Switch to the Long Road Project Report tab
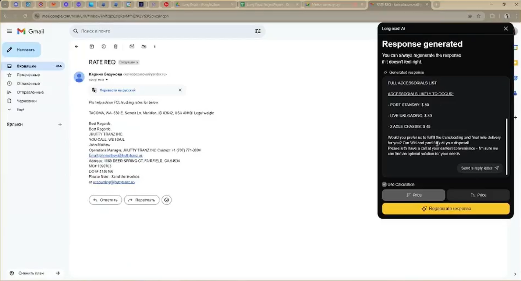The image size is (521, 281). tap(269, 5)
